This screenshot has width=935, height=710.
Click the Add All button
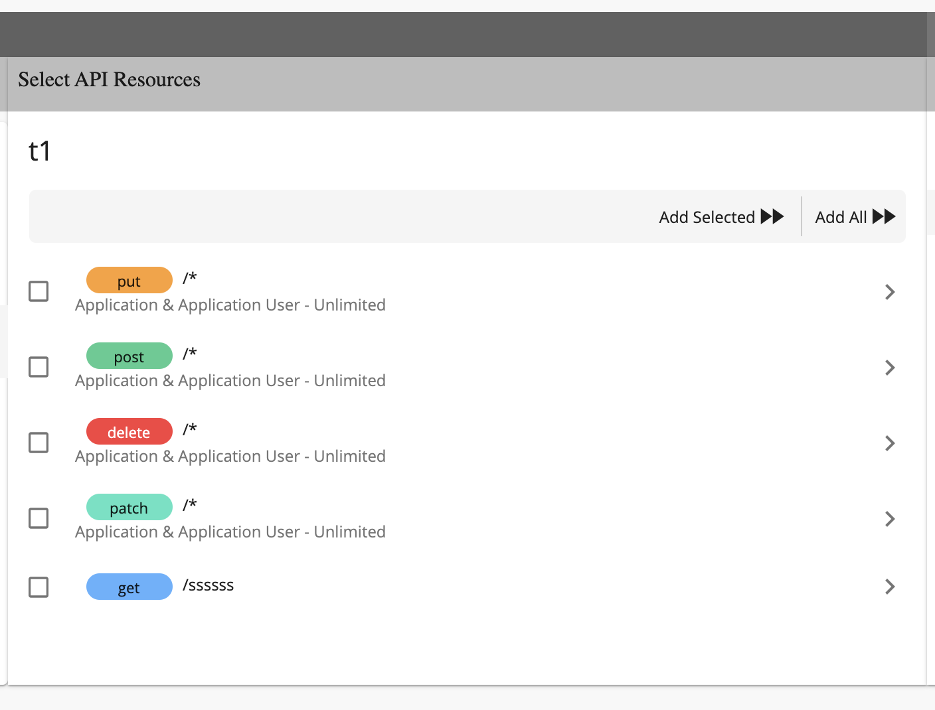click(841, 216)
